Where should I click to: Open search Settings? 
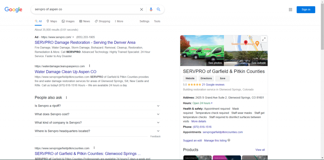(x=144, y=21)
